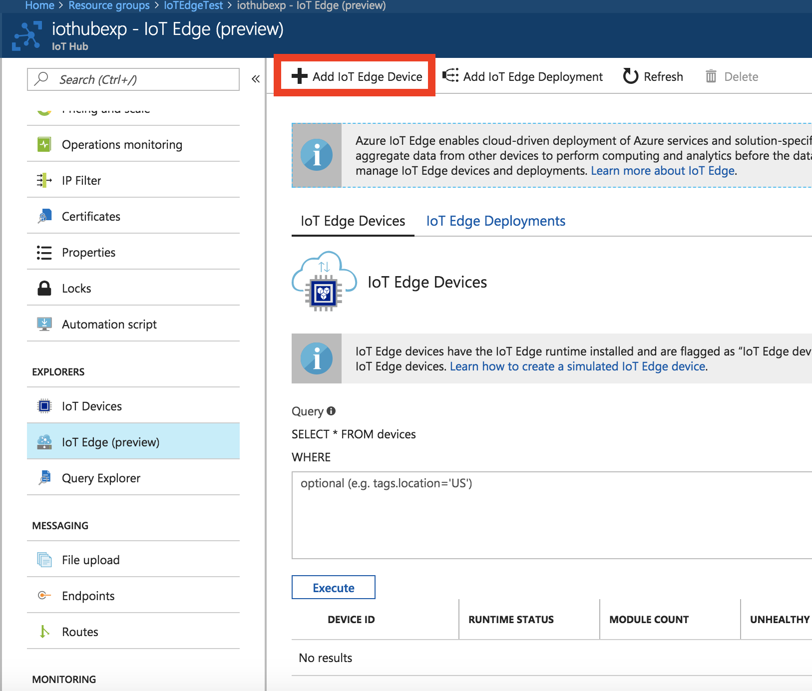This screenshot has height=691, width=812.
Task: Click the IoT Hub logo icon in header
Action: [x=27, y=36]
